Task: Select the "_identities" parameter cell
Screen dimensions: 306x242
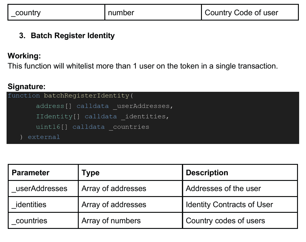Action: [29, 205]
